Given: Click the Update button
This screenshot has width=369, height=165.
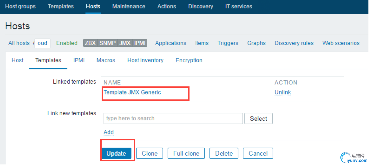Looking at the screenshot, I should point(116,153).
